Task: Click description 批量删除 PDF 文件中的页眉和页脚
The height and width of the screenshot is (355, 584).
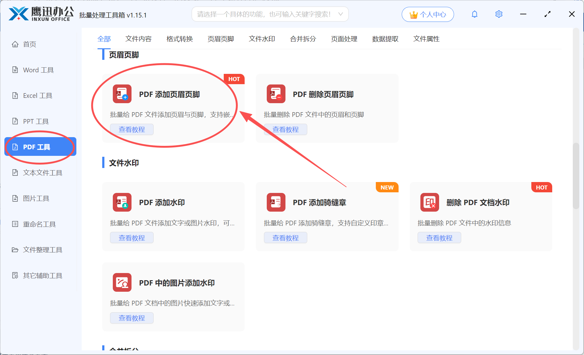Action: 314,115
